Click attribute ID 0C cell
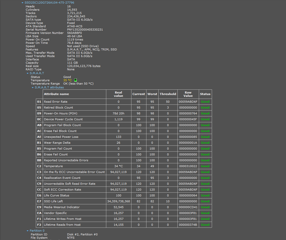This screenshot has height=240, width=286. [x=39, y=119]
